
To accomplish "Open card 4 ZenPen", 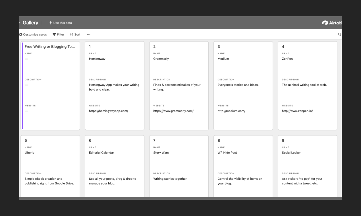I will [308, 86].
